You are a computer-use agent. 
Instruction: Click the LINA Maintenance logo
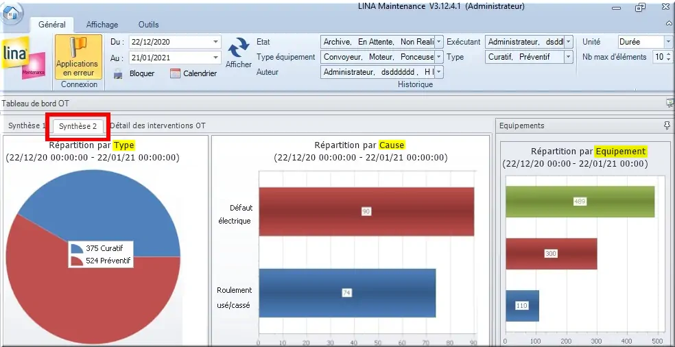(x=24, y=59)
